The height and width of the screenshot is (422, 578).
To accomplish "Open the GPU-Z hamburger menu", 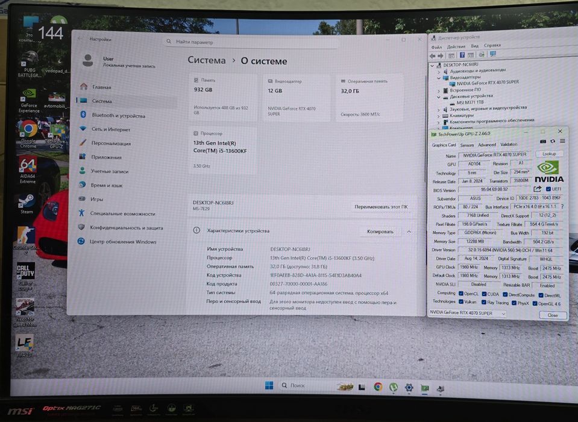I will [x=562, y=141].
